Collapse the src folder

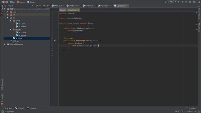point(8,18)
